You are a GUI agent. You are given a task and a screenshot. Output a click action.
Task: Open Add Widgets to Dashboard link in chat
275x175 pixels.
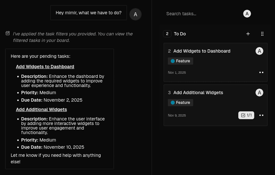pyautogui.click(x=45, y=67)
